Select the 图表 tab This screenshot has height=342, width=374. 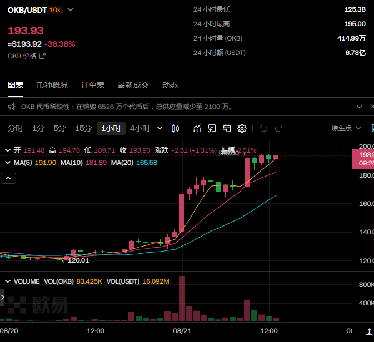pyautogui.click(x=16, y=85)
